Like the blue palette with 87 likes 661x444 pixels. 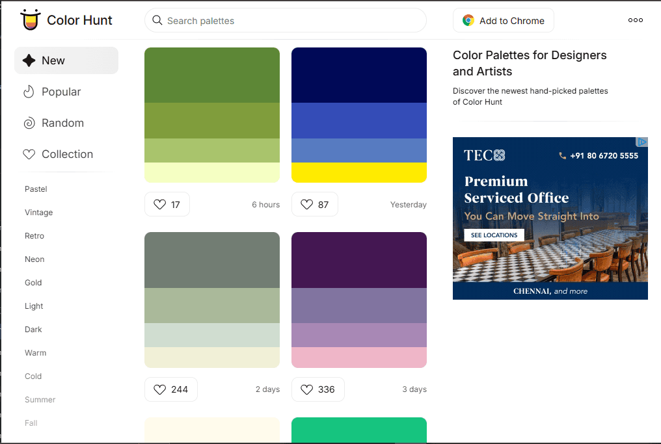(x=314, y=204)
